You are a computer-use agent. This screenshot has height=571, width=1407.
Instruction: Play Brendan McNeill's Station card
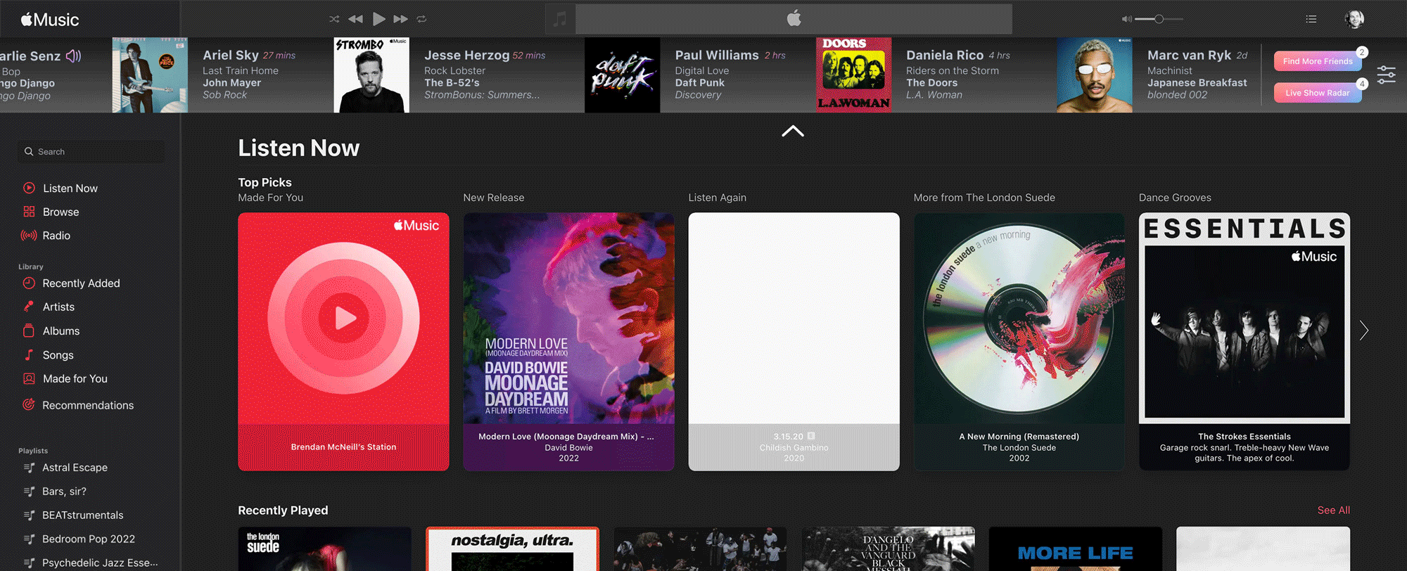[x=343, y=342]
